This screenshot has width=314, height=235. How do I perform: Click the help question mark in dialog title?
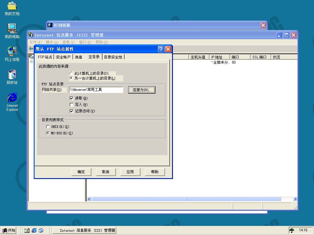pos(161,49)
